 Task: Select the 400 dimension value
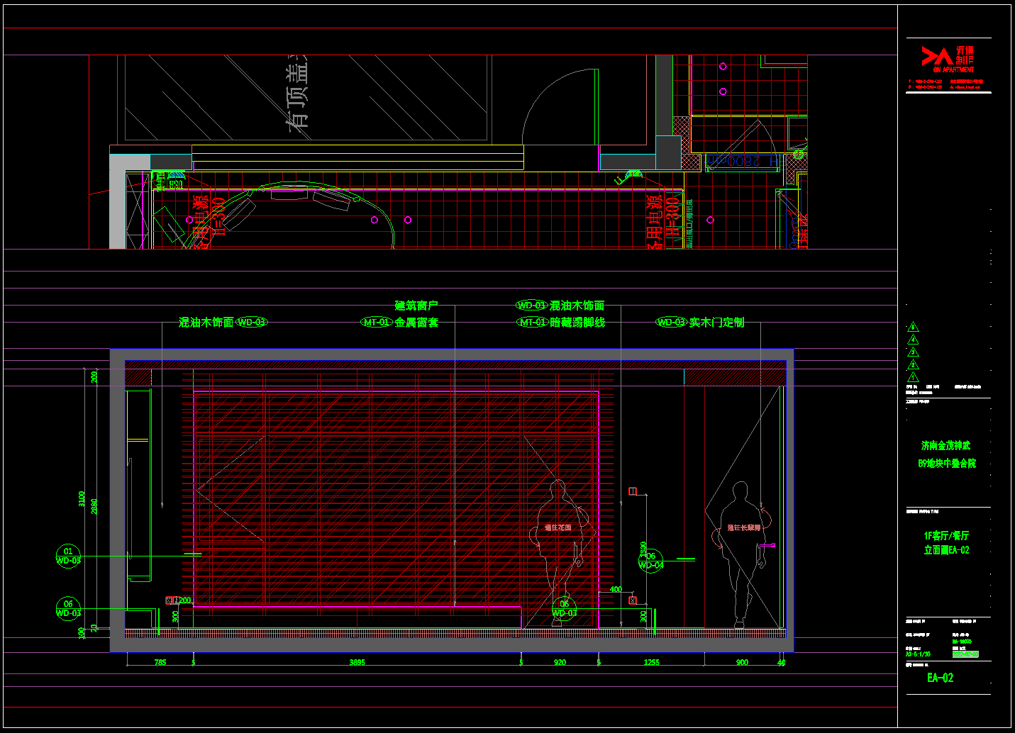click(616, 589)
